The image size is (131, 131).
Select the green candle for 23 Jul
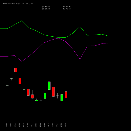click(45, 96)
